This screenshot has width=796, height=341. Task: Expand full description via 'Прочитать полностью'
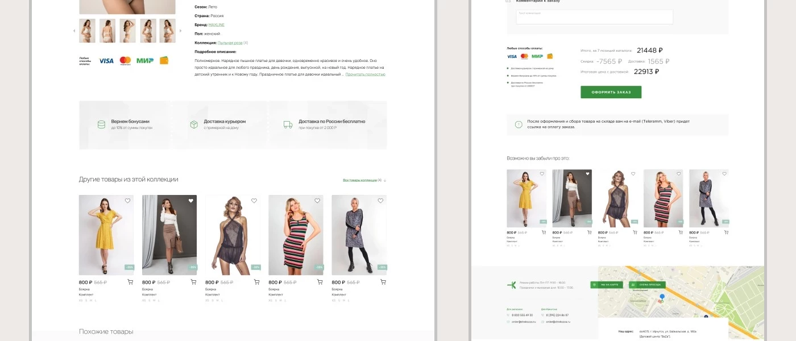(x=365, y=74)
